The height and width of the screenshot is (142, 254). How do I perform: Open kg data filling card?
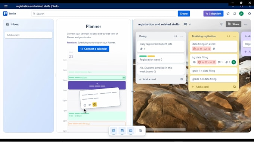click(214, 60)
